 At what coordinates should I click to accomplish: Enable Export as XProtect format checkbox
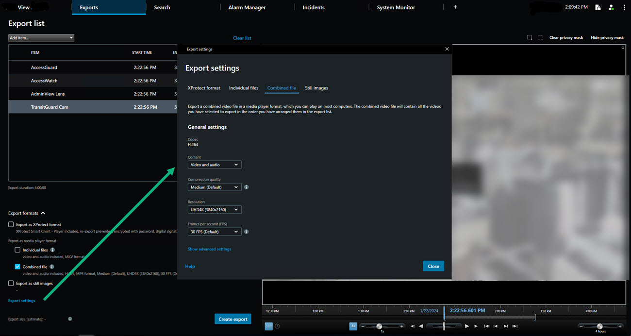[x=11, y=224]
